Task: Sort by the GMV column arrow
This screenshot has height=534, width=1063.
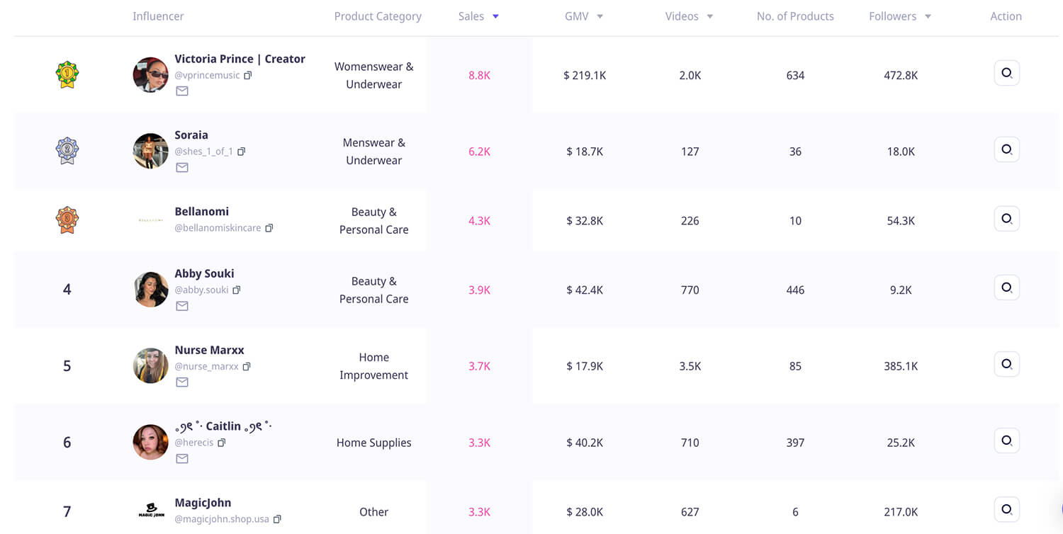Action: click(600, 16)
